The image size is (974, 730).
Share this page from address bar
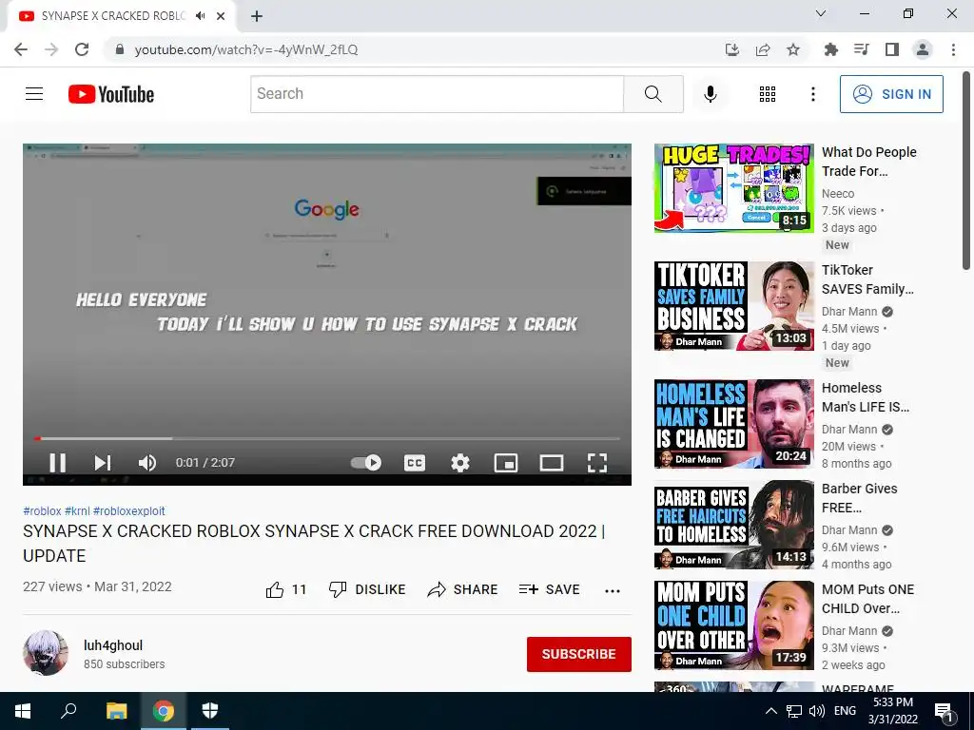point(763,49)
